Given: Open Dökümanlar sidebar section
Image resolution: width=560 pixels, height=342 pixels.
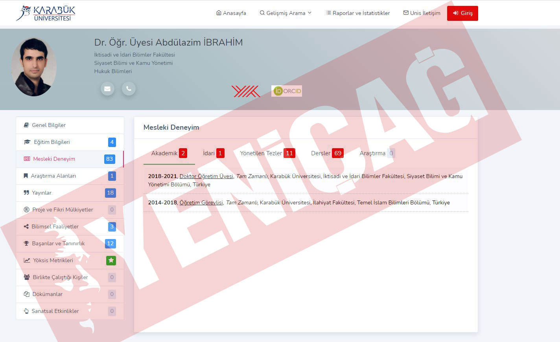Looking at the screenshot, I should tap(70, 294).
